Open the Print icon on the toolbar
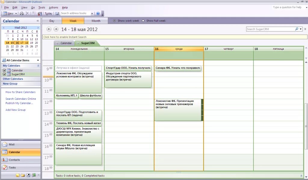 click(21, 13)
